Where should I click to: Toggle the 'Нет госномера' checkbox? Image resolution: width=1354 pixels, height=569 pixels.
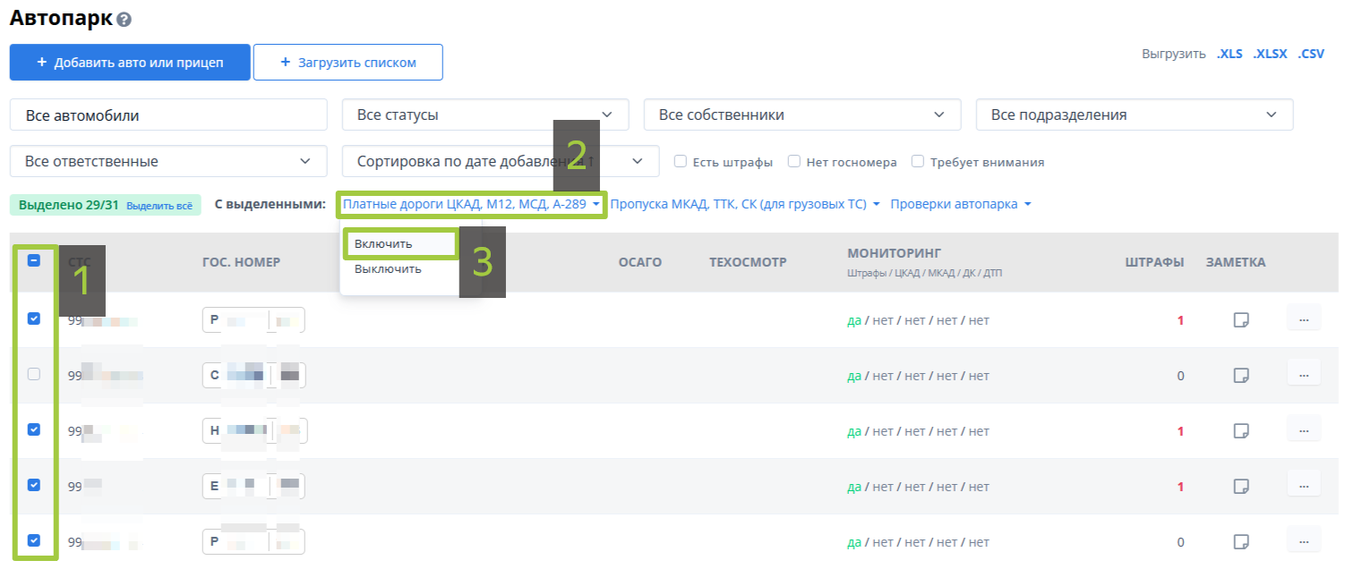pyautogui.click(x=794, y=162)
